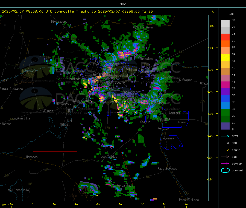
Task: Click the 'Los_Toldos' map label
Action: coord(109,157)
